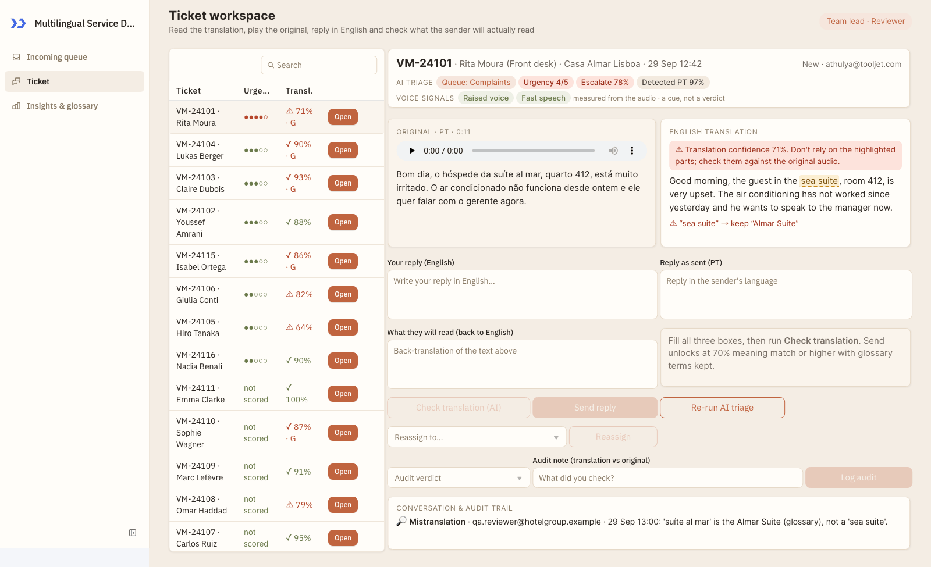Click the Urgency 4/5 tag

tap(546, 82)
